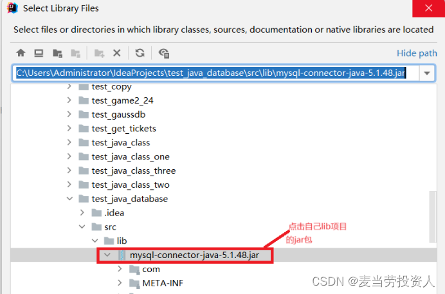Expand the test_java_class_three folder
445x294 pixels.
tap(69, 170)
